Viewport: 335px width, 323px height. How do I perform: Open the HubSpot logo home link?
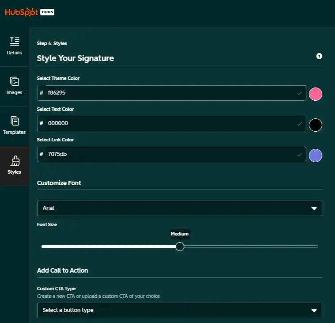click(x=21, y=12)
